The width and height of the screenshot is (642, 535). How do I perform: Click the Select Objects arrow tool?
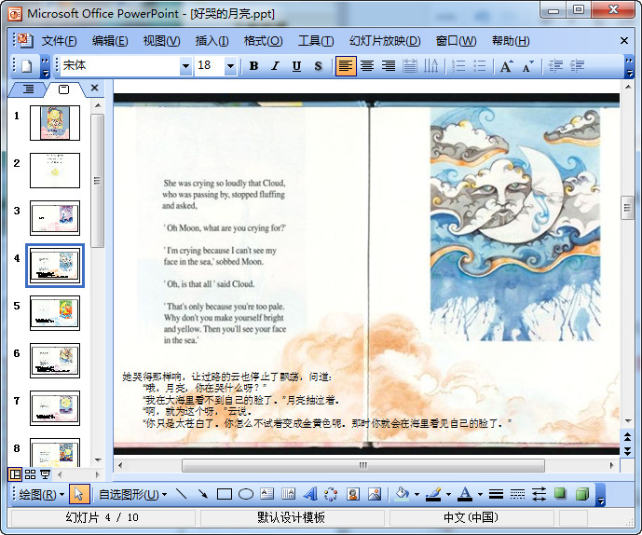pyautogui.click(x=78, y=494)
